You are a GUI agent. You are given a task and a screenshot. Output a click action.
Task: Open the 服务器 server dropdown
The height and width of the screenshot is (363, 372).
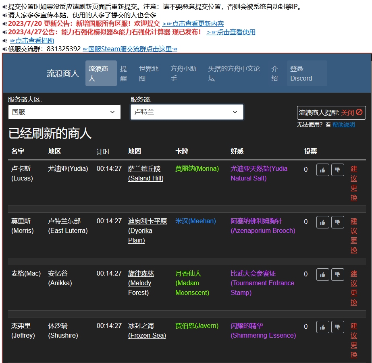pos(187,112)
